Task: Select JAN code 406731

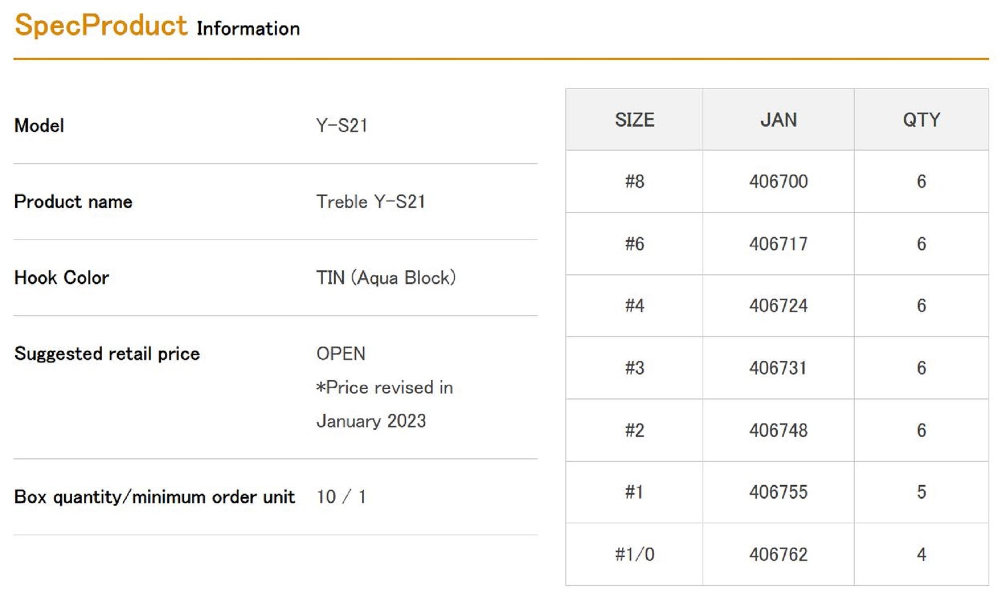Action: pyautogui.click(x=778, y=368)
